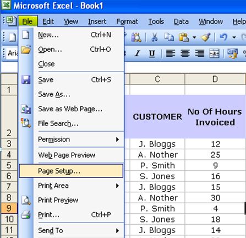Open the Format menu
The height and width of the screenshot is (238, 246).
127,21
